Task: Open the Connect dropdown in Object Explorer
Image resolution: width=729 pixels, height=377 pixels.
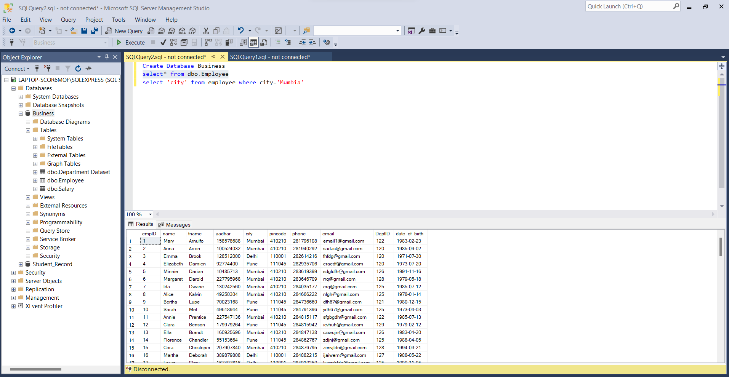Action: pyautogui.click(x=16, y=69)
